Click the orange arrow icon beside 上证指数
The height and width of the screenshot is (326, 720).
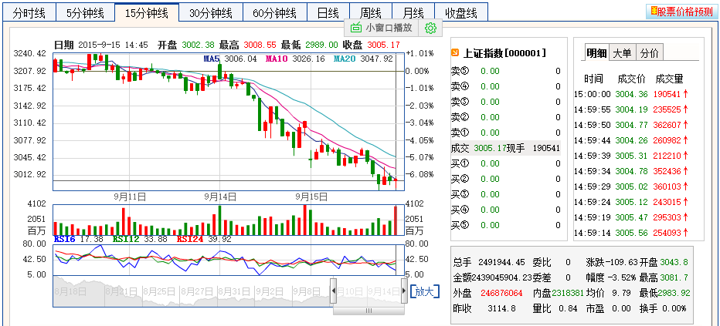tap(456, 53)
